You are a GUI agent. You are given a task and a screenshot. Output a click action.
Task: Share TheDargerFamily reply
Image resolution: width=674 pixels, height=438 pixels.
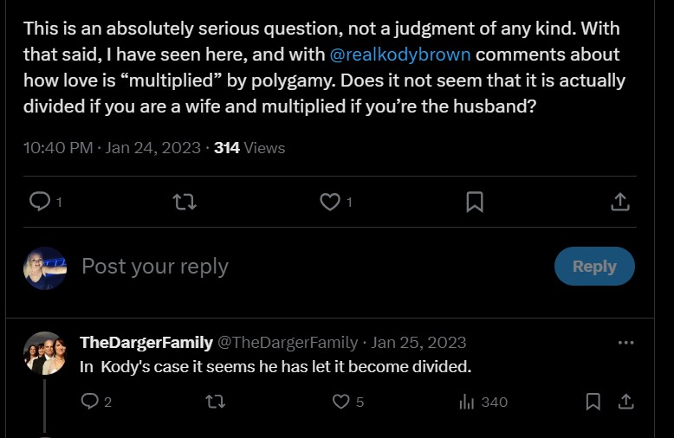click(625, 402)
